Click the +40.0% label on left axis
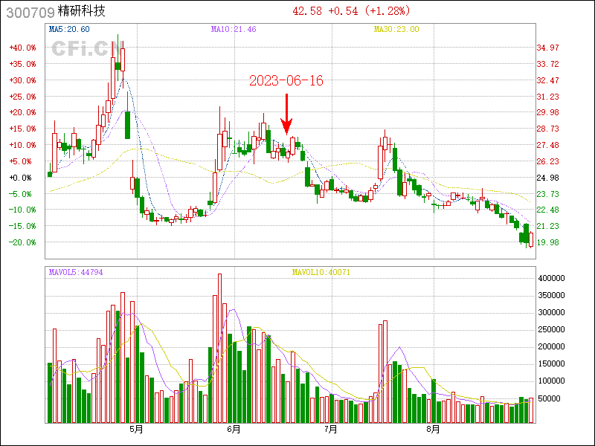The image size is (595, 446). 22,48
